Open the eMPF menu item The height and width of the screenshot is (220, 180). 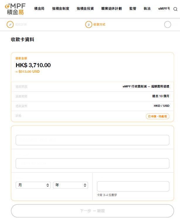coord(164,9)
